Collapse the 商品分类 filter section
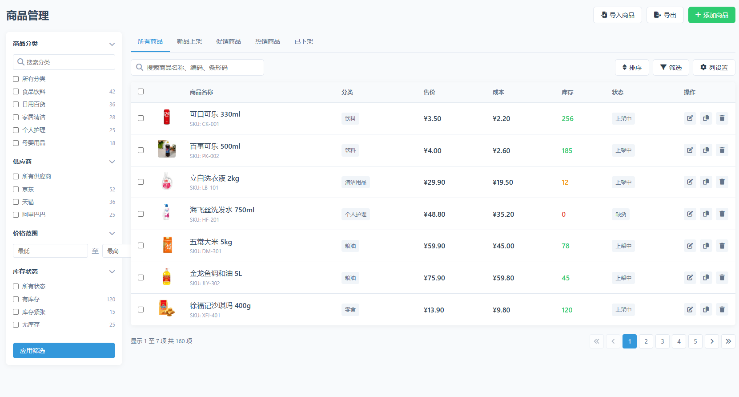 pyautogui.click(x=112, y=44)
